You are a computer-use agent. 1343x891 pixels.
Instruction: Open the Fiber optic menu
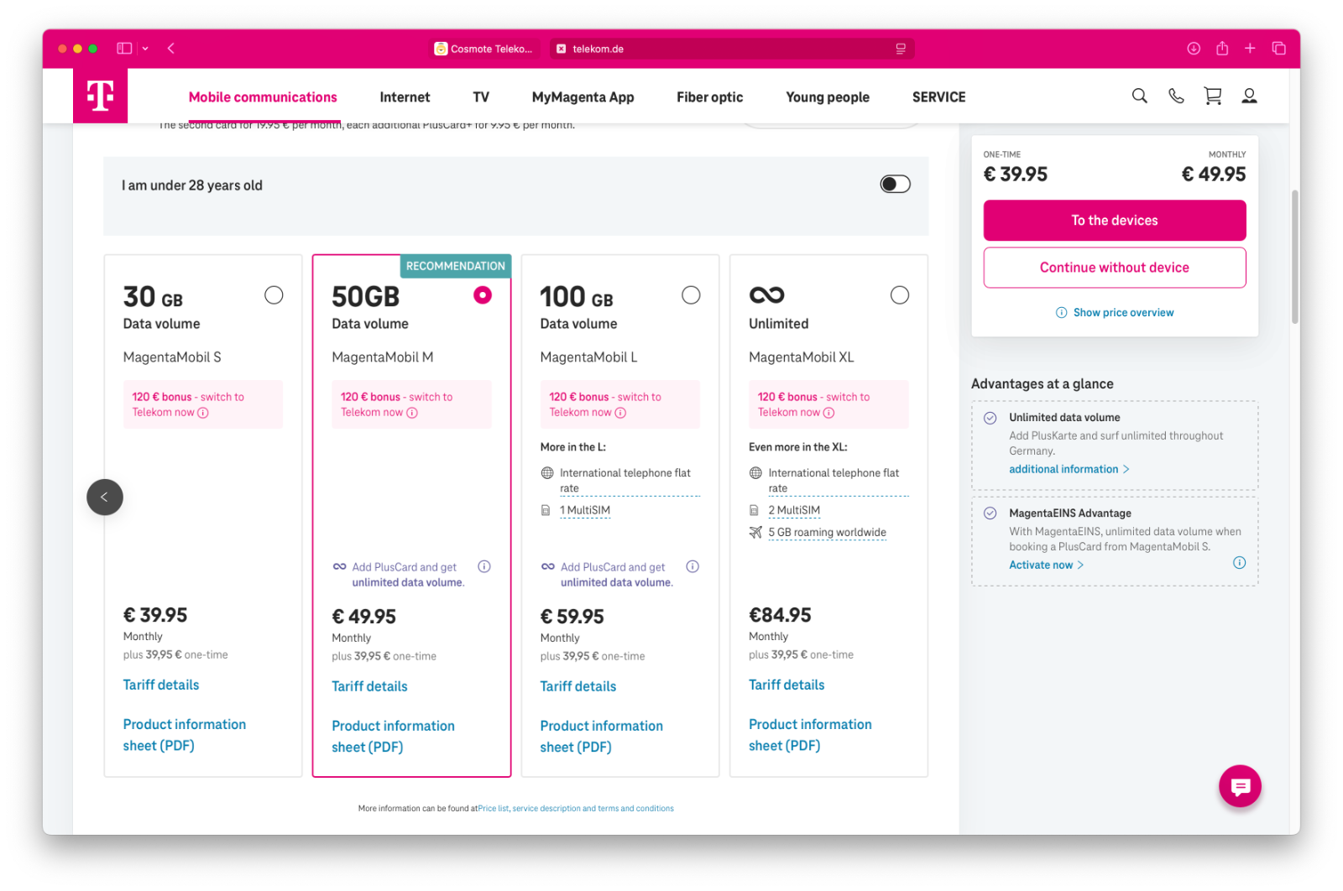coord(709,97)
